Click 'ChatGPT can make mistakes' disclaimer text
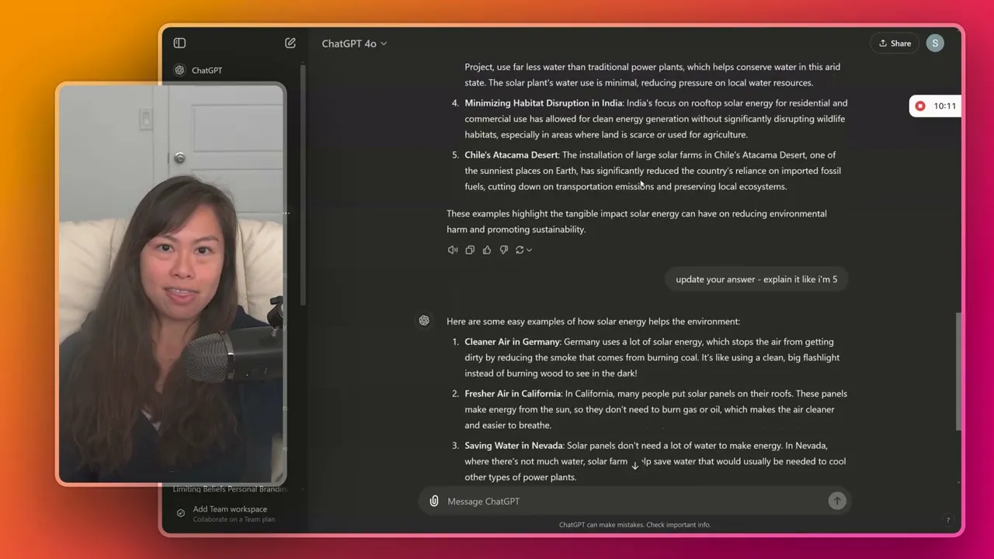The height and width of the screenshot is (559, 994). coord(634,525)
